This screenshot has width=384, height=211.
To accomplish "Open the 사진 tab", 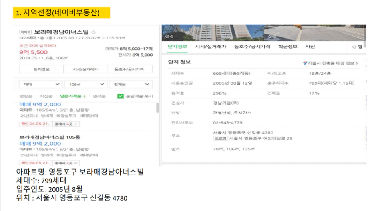I will click(x=310, y=47).
